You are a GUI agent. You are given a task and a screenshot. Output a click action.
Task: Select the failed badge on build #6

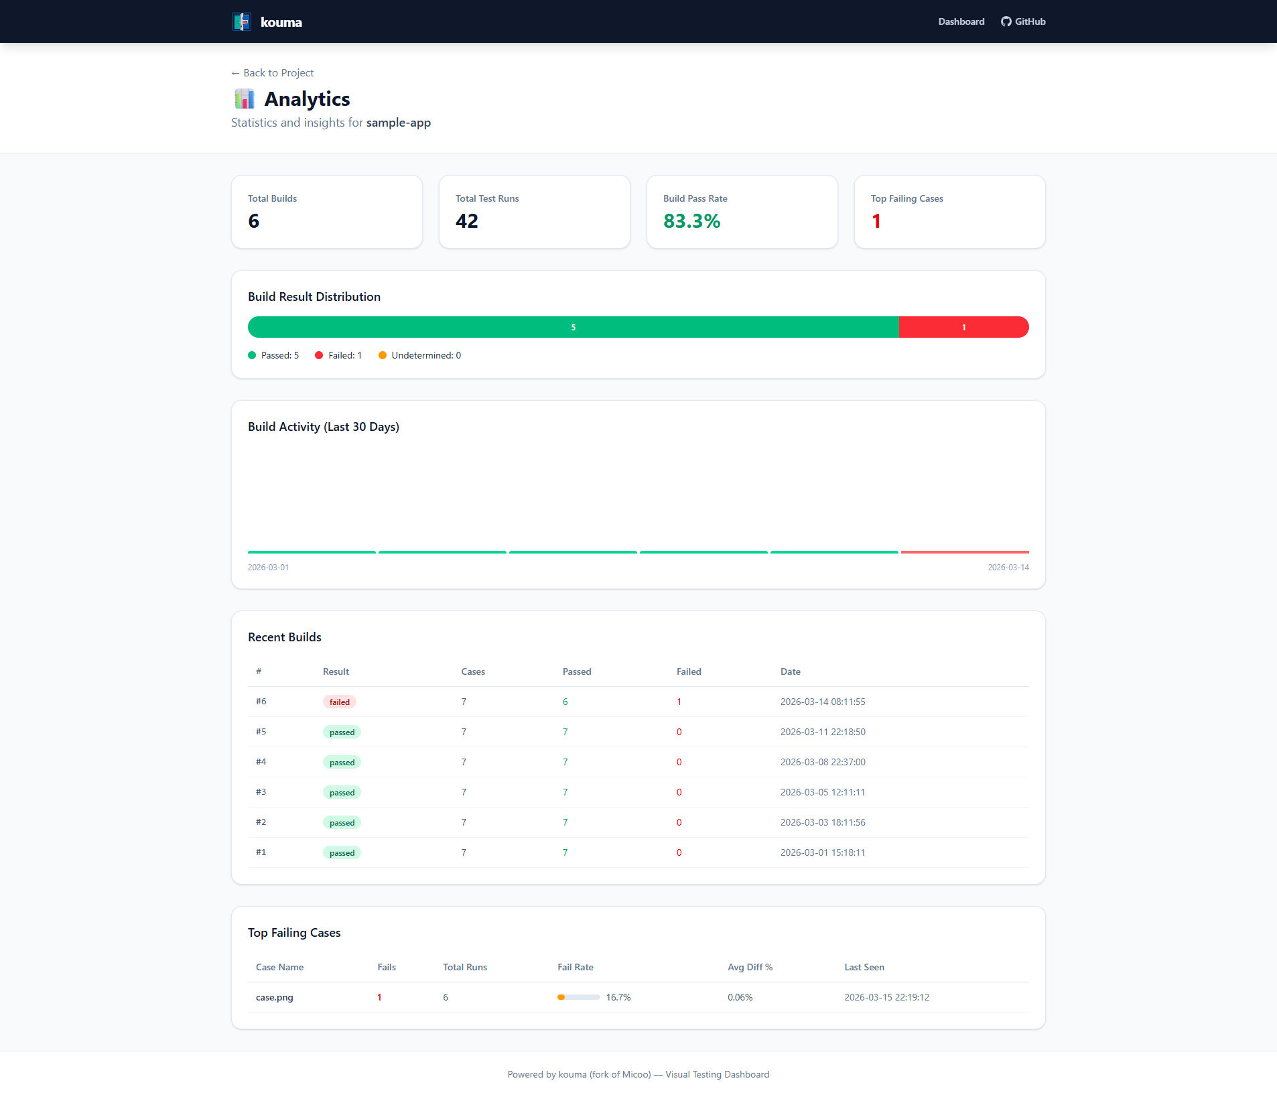tap(339, 702)
